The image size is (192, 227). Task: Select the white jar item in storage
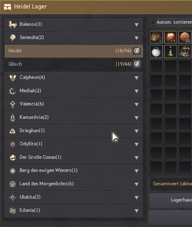156,52
